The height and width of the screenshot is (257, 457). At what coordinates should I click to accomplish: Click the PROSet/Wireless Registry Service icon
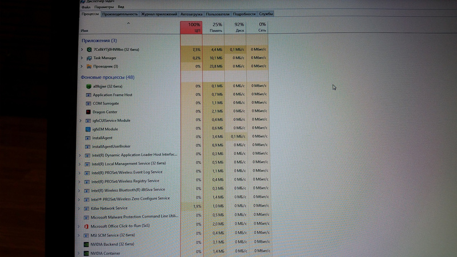pos(87,182)
